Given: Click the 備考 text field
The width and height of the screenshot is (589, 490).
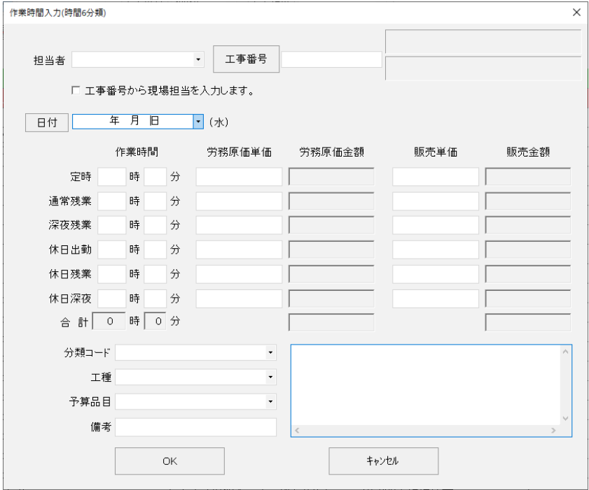Looking at the screenshot, I should [196, 426].
